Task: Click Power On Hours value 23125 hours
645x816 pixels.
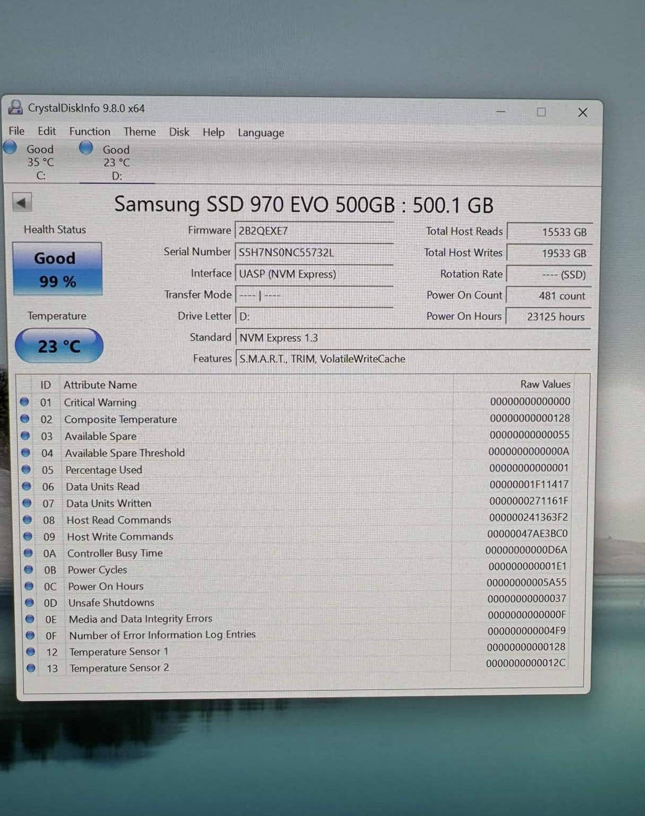Action: 548,317
